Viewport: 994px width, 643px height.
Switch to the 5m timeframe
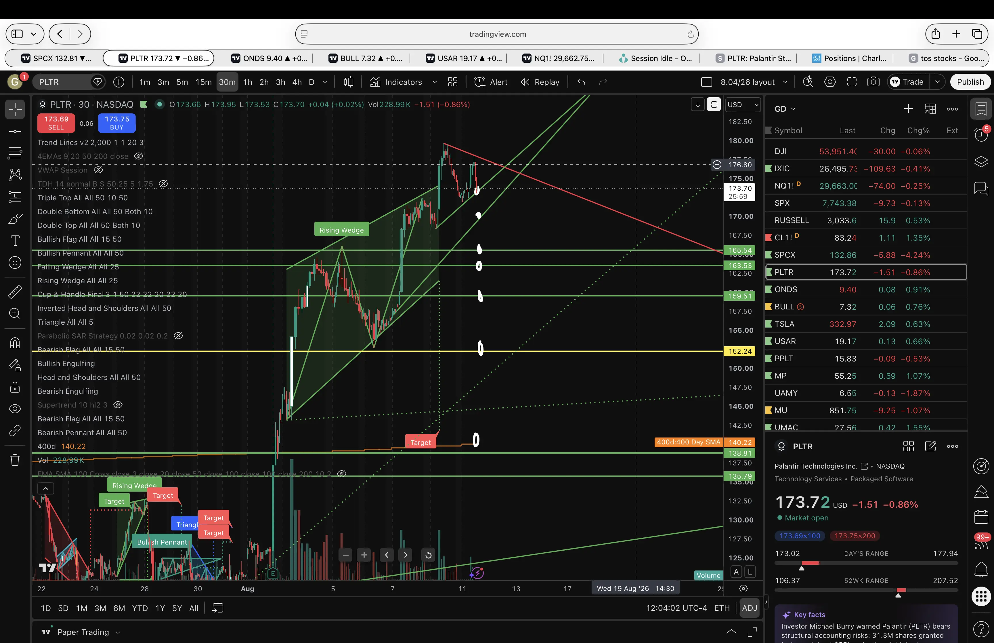tap(182, 82)
